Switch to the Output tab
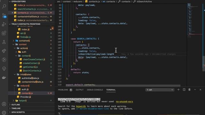The height and width of the screenshot is (115, 205). 80,90
